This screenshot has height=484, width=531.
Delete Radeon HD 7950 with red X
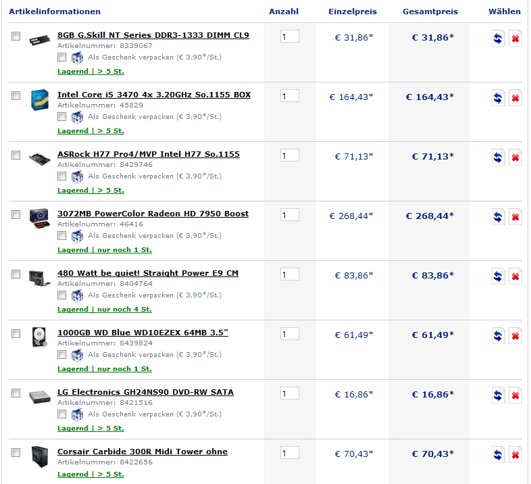515,217
